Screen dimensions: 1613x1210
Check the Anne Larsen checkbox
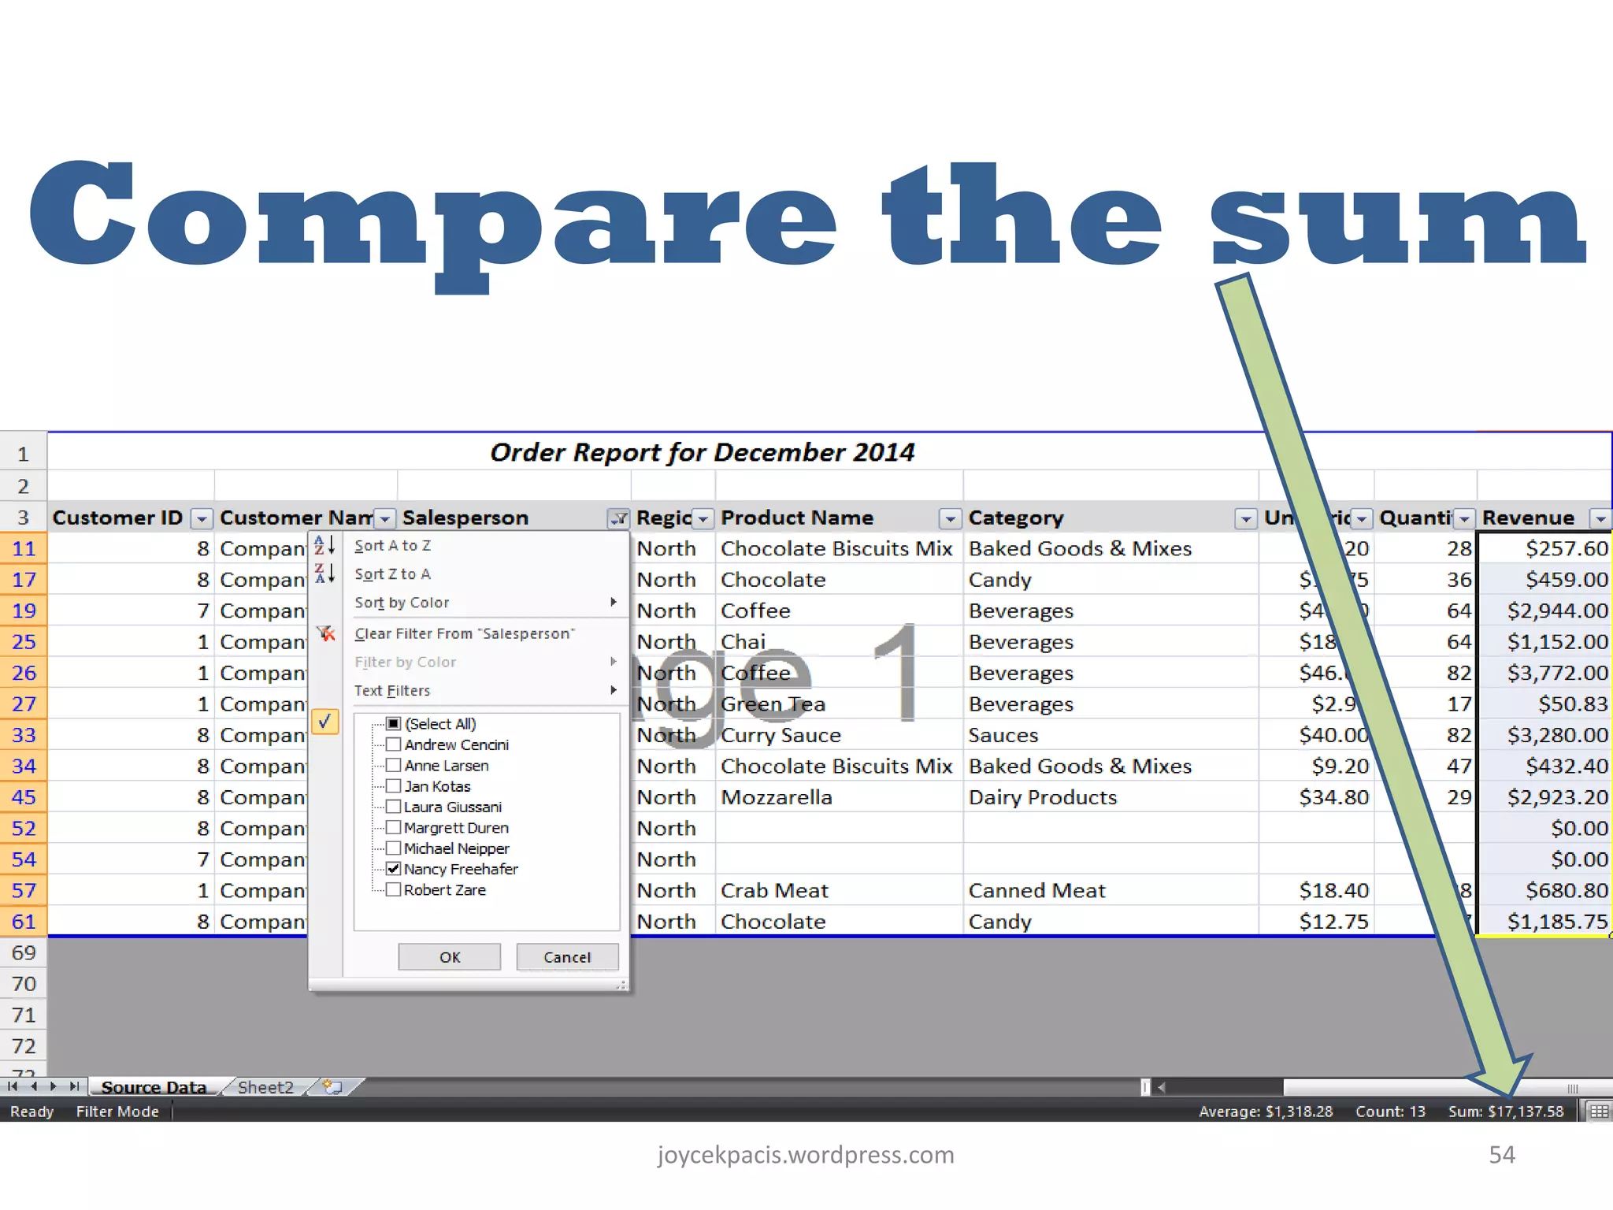coord(394,765)
